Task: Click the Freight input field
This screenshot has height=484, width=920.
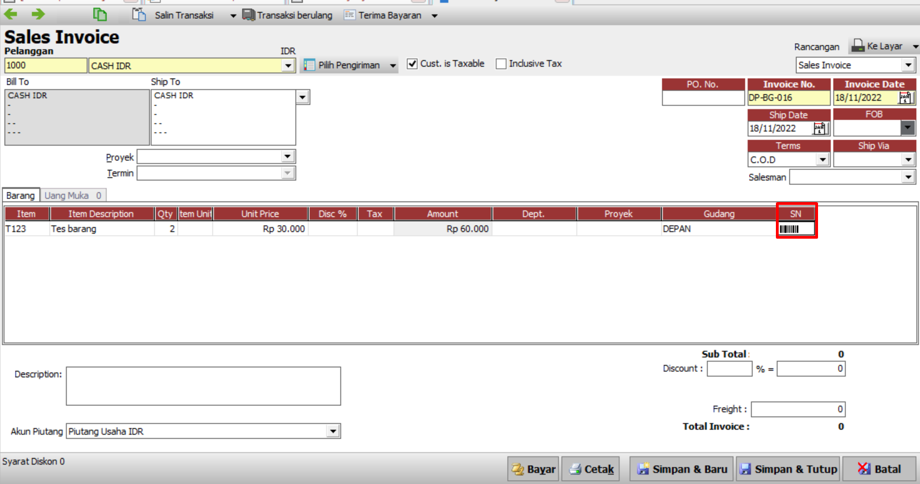Action: (x=798, y=409)
